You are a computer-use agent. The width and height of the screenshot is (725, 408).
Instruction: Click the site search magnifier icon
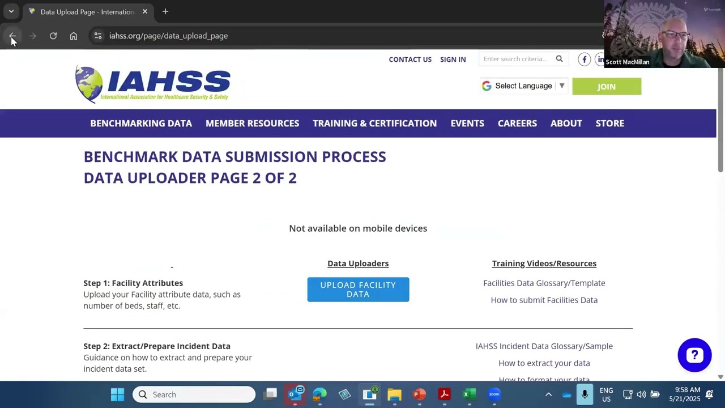coord(559,59)
